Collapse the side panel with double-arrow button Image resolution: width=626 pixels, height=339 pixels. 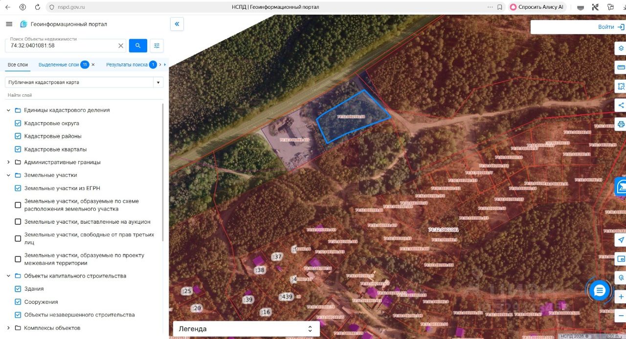pos(177,24)
